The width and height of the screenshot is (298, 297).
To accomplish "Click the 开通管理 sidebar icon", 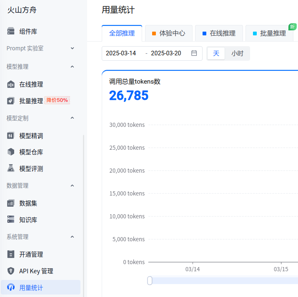I will 11,254.
